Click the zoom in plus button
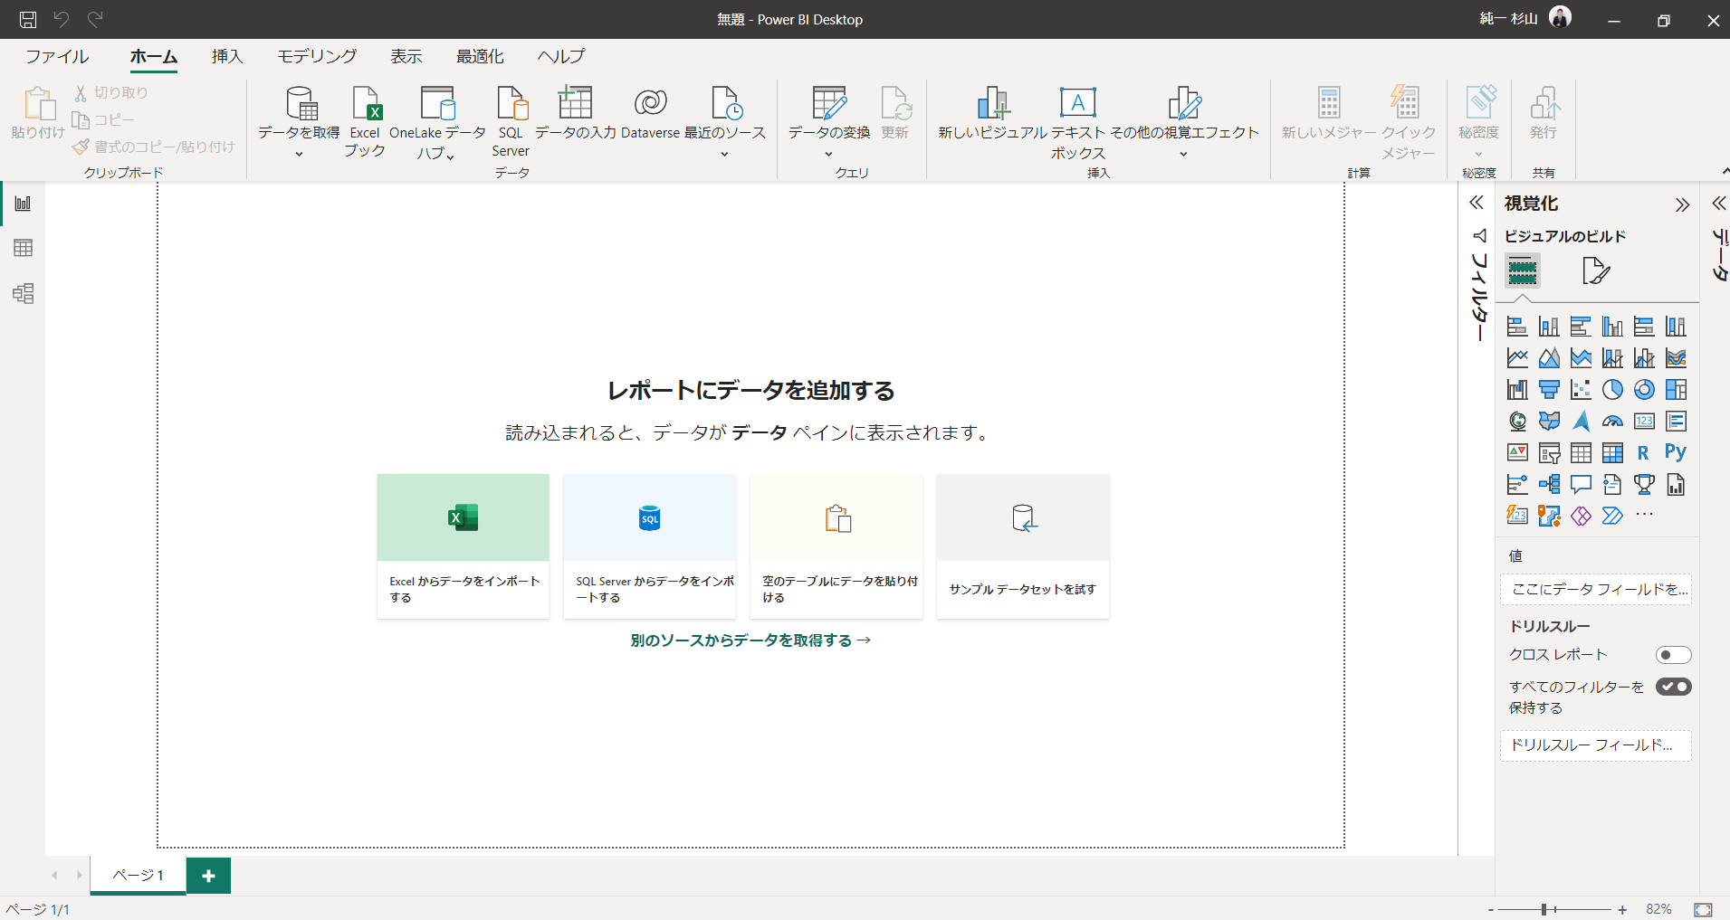This screenshot has height=920, width=1730. (x=1622, y=909)
